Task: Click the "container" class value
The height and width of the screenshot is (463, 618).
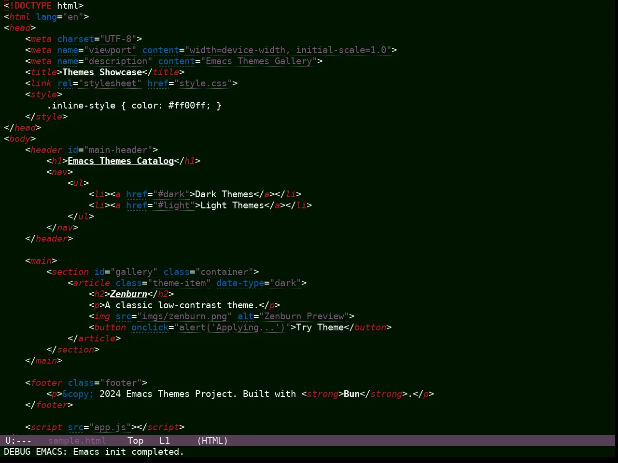Action: point(225,272)
